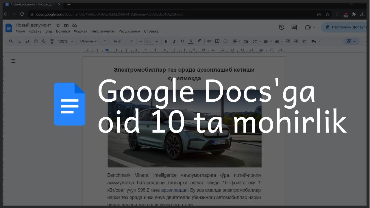This screenshot has height=208, width=370.
Task: Click the search menus magnifier icon
Action: click(x=11, y=41)
